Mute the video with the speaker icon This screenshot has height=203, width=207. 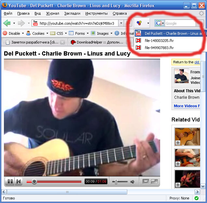pos(132,182)
